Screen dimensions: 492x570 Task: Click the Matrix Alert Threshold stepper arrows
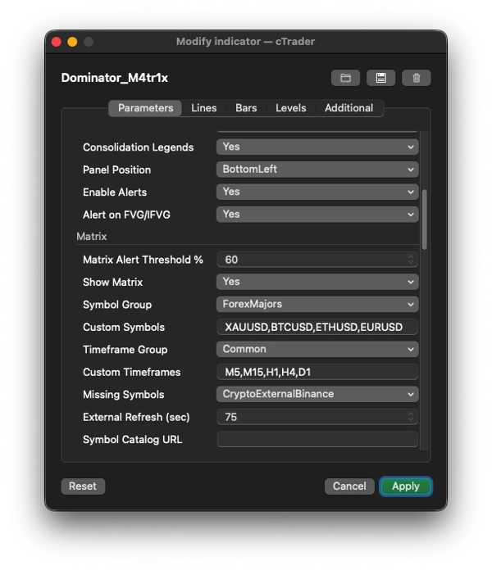tap(411, 260)
